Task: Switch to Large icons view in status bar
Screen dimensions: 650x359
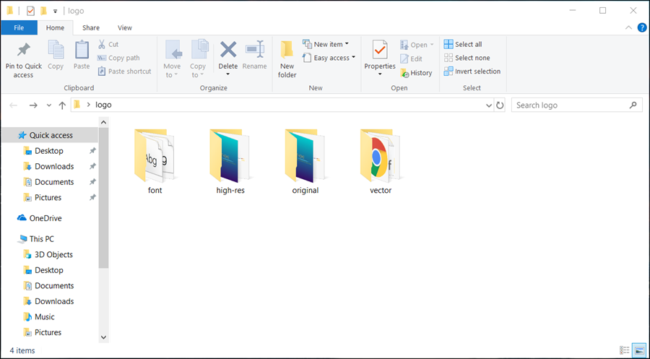Action: point(640,350)
